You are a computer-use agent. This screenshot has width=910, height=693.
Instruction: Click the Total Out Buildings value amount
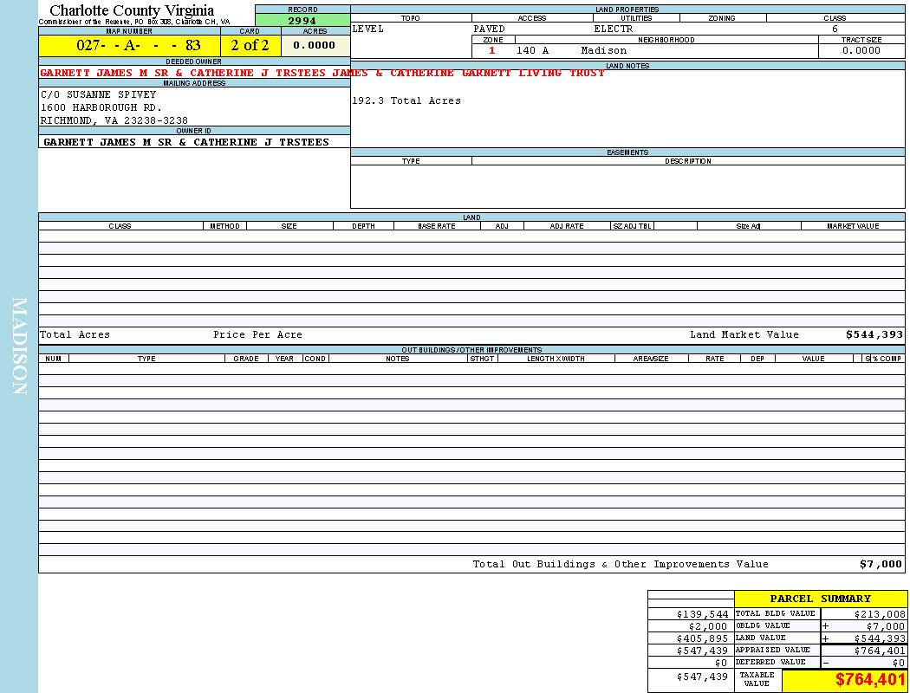coord(881,564)
